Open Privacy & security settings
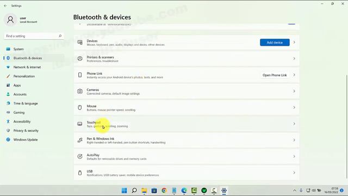 click(26, 131)
